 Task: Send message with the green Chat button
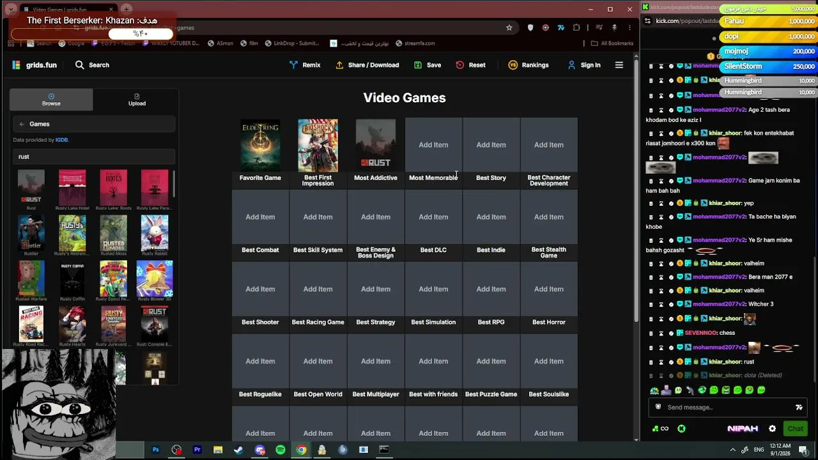click(795, 429)
